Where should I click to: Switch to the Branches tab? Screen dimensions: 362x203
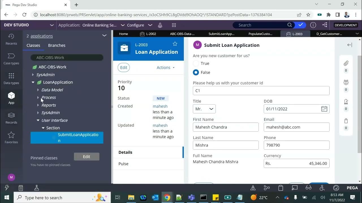point(57,45)
